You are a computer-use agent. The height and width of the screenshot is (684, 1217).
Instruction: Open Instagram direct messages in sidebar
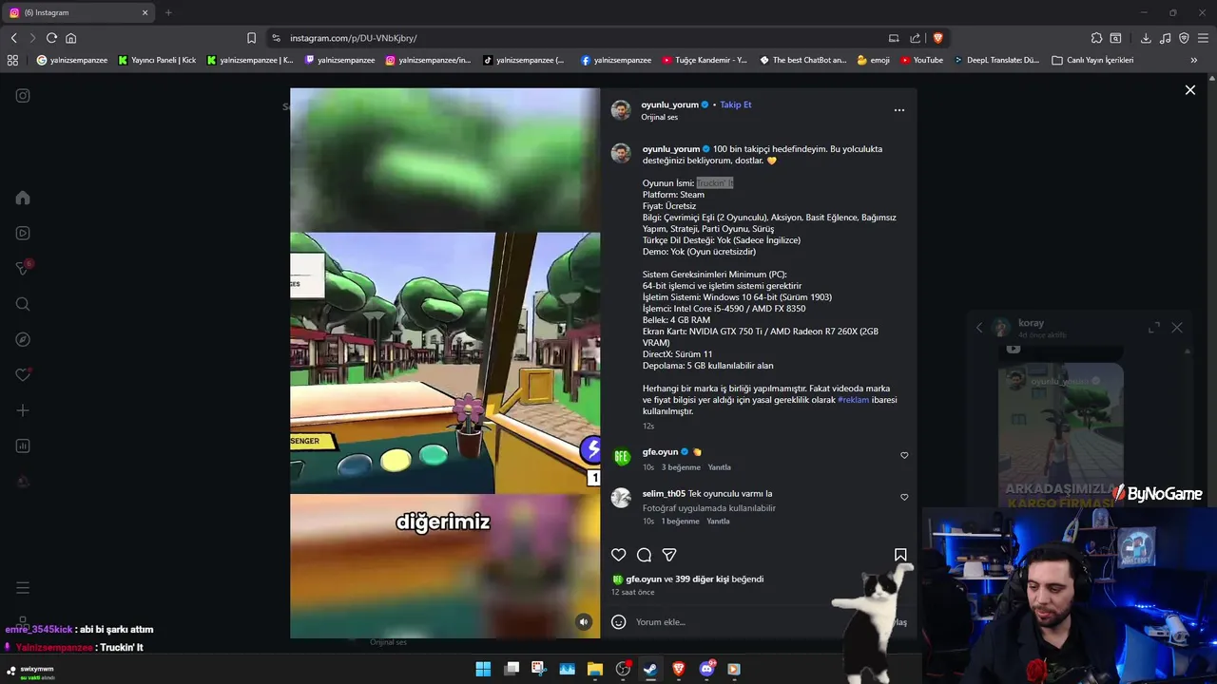click(x=23, y=269)
